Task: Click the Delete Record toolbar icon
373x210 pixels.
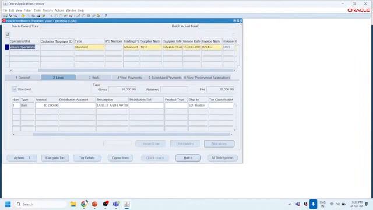Action: click(x=71, y=16)
